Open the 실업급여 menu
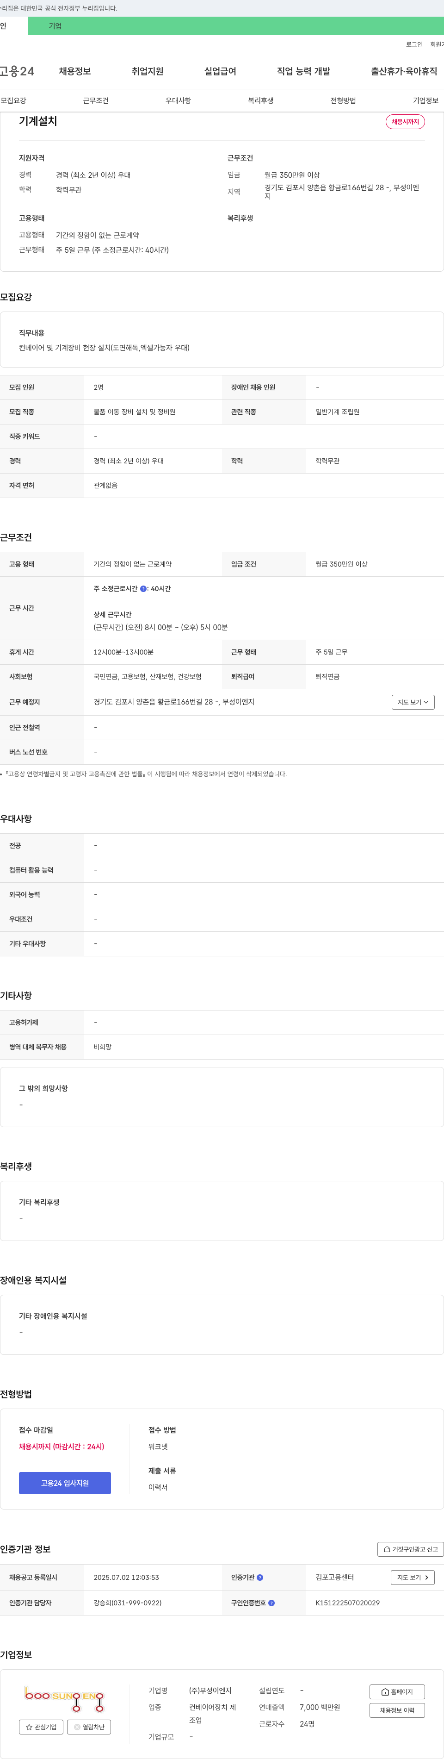This screenshot has height=1759, width=444. pyautogui.click(x=220, y=71)
